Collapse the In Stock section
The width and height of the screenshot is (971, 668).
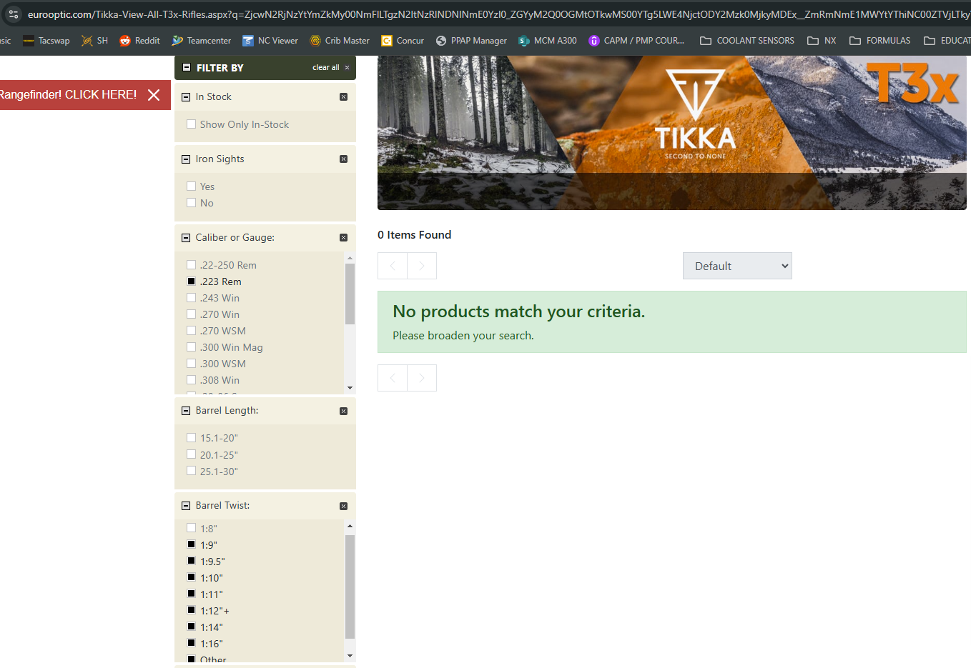click(x=186, y=97)
